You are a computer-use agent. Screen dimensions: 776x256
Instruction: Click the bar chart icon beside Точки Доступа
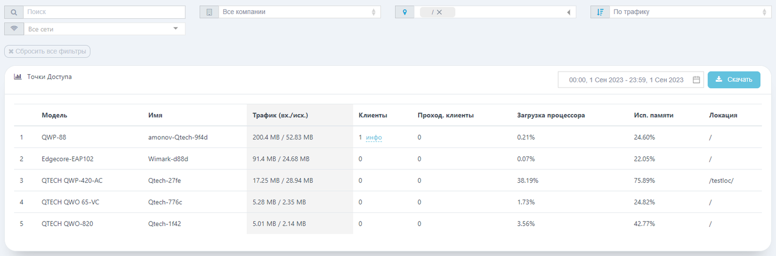point(18,77)
